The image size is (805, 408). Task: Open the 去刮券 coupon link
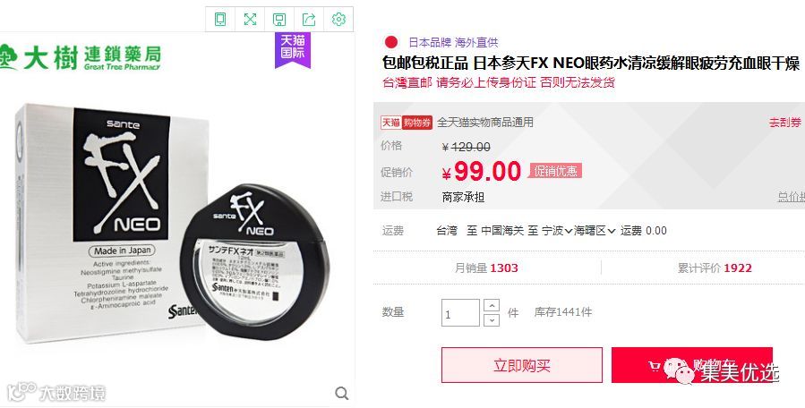tap(785, 123)
